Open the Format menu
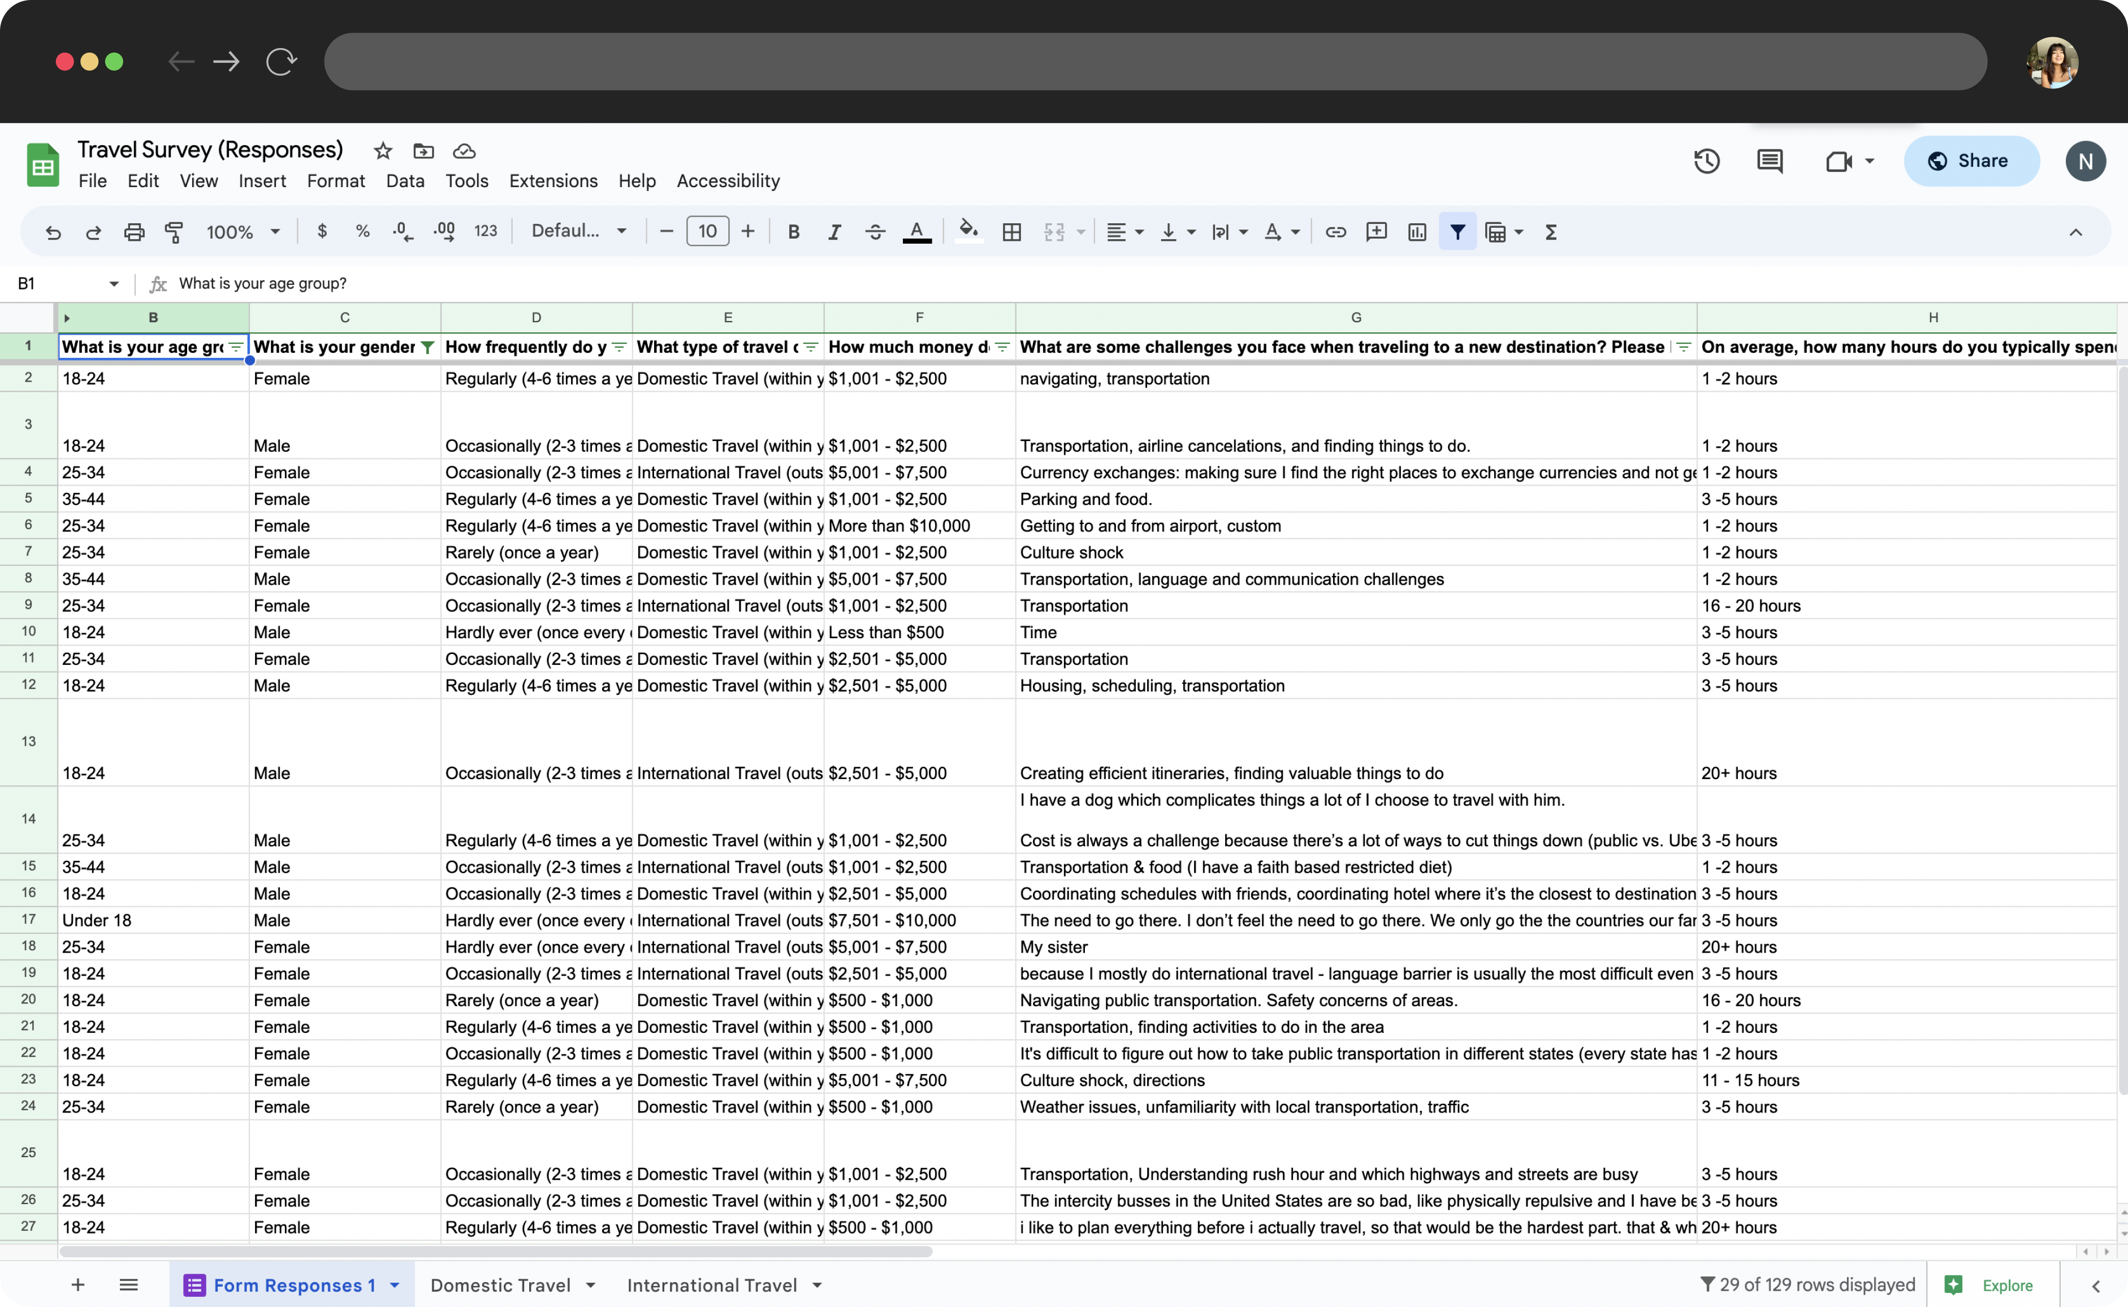 coord(335,181)
